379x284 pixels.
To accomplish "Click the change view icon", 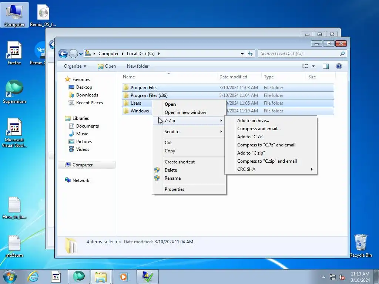I will (305, 66).
